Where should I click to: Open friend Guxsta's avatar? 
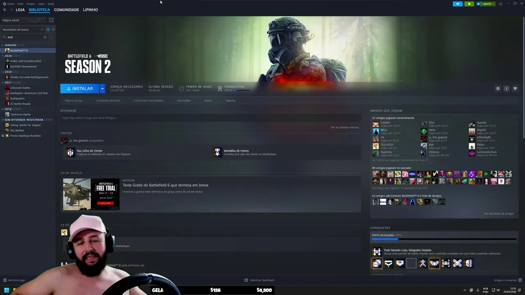tap(472, 124)
